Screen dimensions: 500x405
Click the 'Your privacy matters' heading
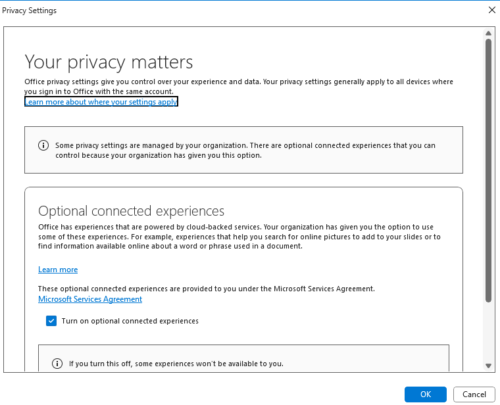[x=109, y=62]
